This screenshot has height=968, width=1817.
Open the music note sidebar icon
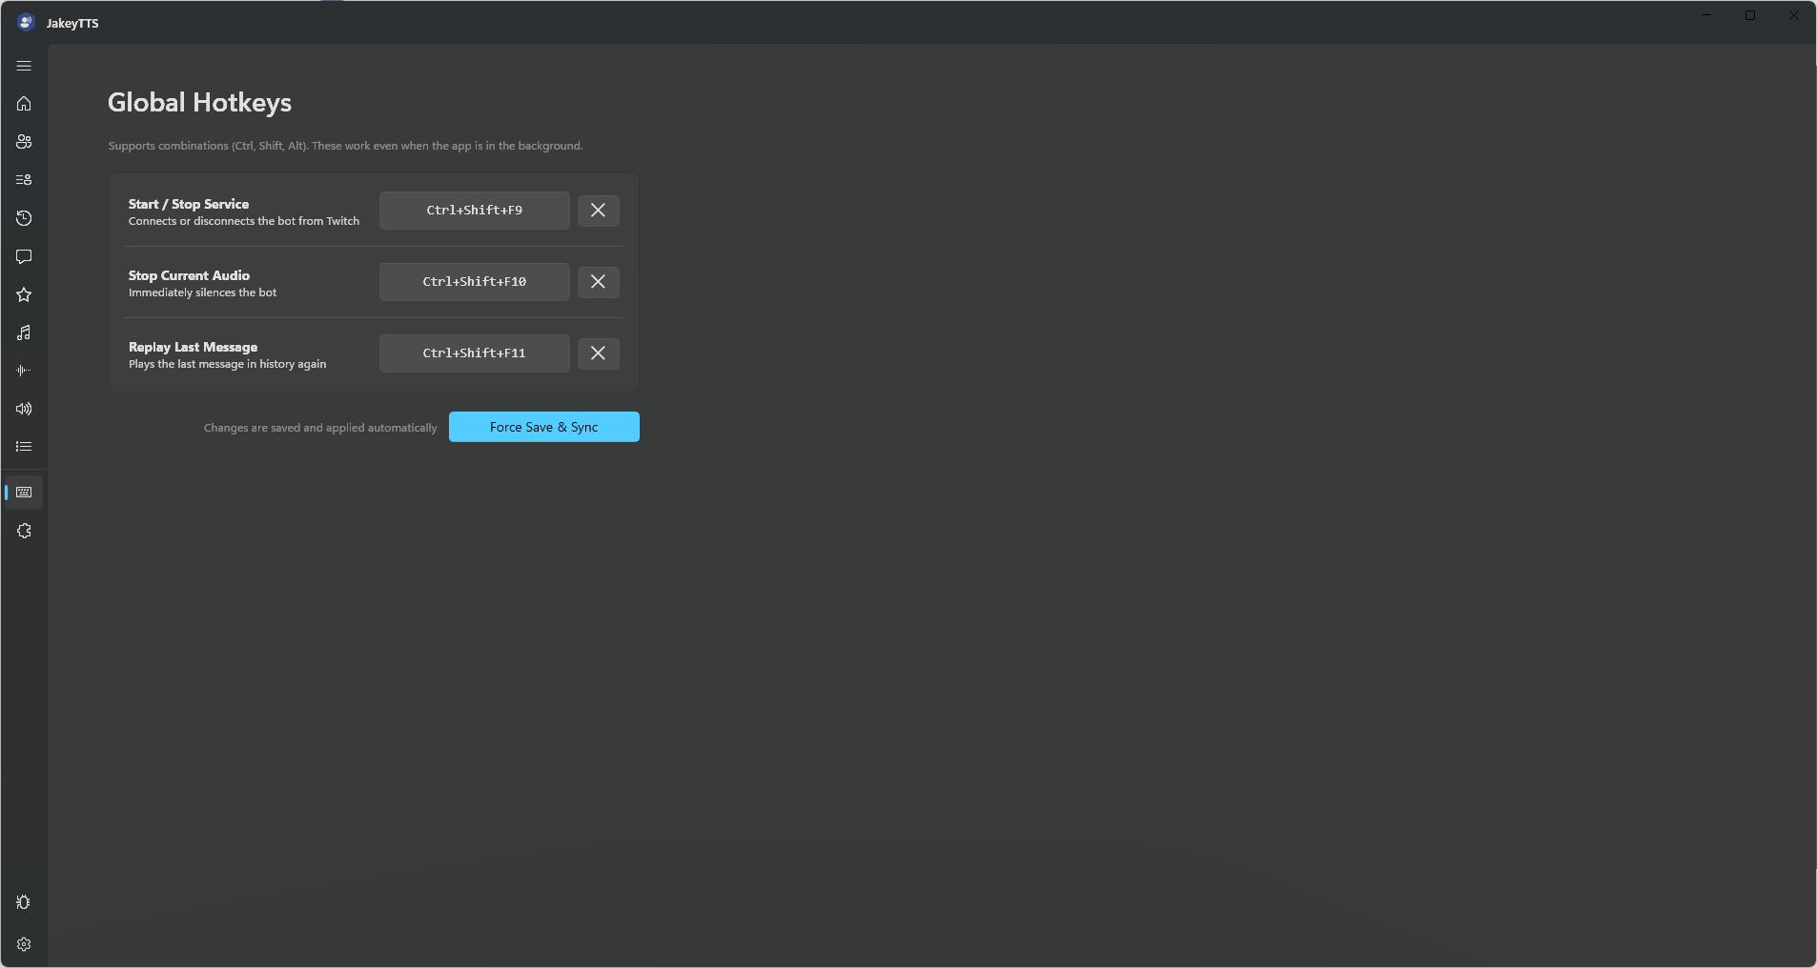click(24, 333)
